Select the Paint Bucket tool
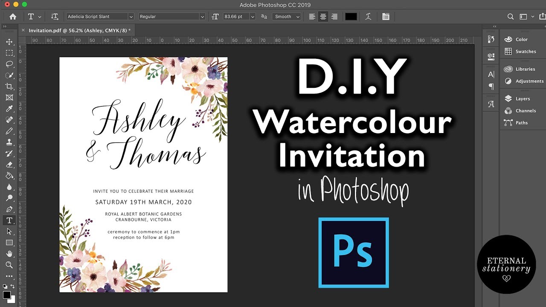 (9, 176)
